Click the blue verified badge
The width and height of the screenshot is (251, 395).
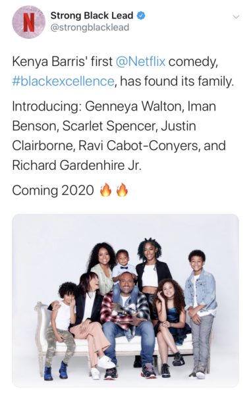click(140, 16)
